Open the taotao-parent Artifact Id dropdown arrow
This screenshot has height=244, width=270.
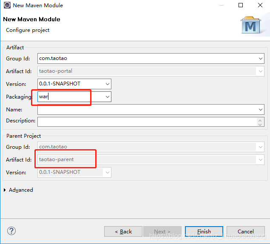tap(260, 160)
